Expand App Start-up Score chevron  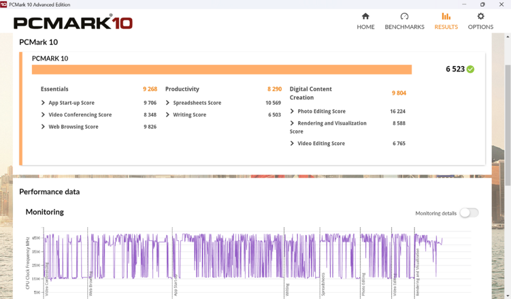coord(43,103)
